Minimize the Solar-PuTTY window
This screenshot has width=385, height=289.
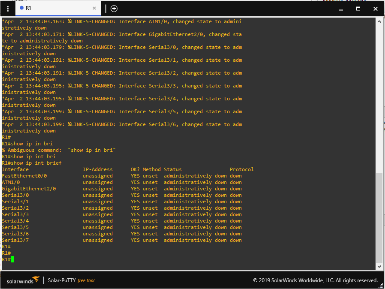tap(341, 9)
